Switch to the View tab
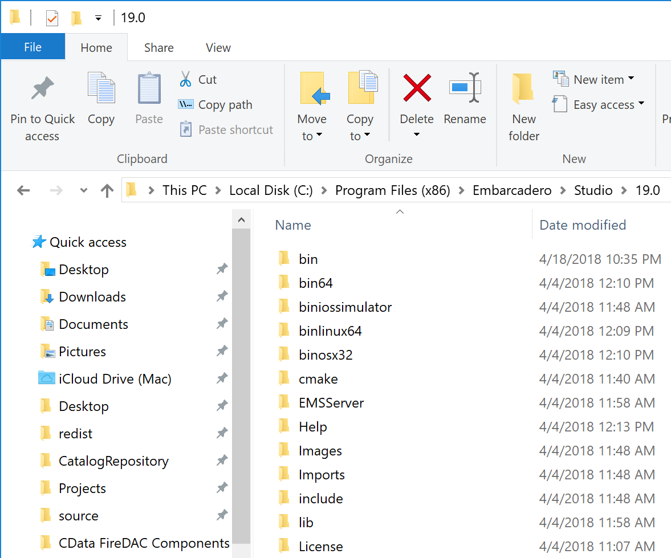 pos(218,47)
